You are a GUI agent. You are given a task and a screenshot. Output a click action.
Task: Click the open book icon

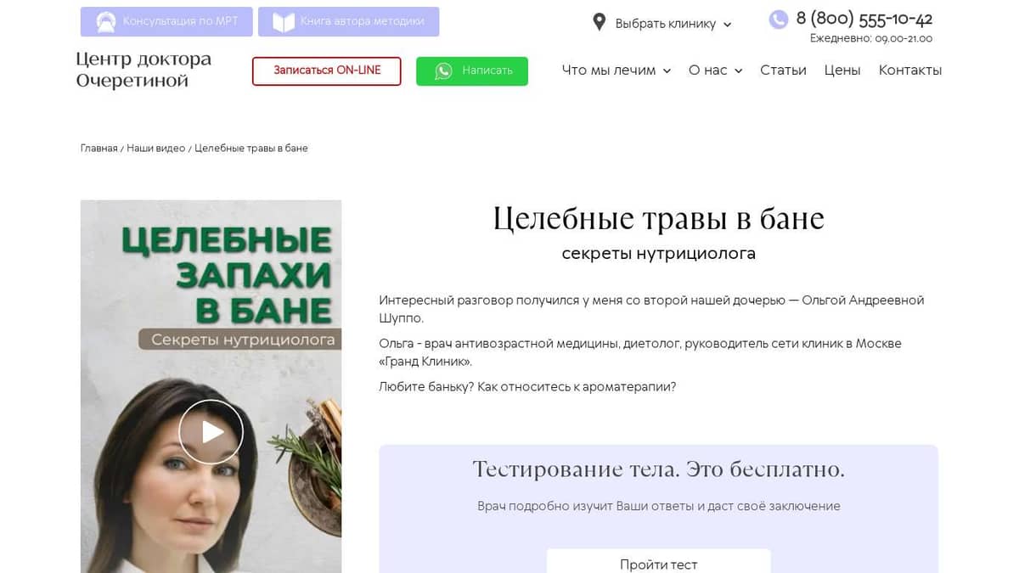tap(283, 22)
